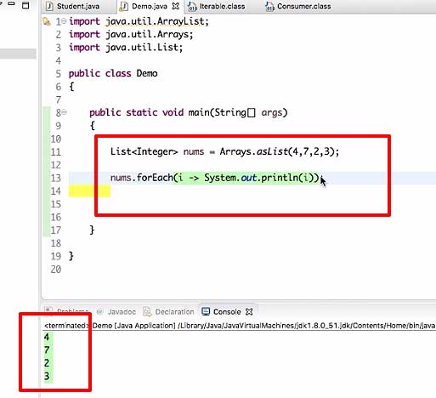This screenshot has height=398, width=436.
Task: Click the line 14 highlighted area in editor
Action: [x=89, y=190]
